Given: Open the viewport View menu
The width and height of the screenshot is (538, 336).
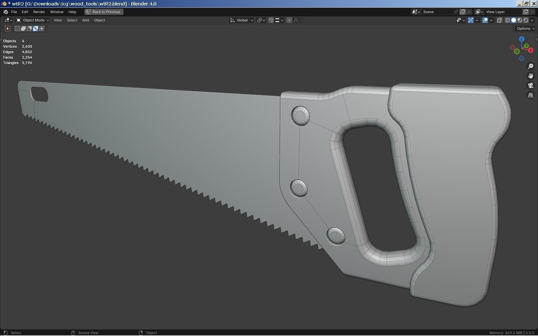Looking at the screenshot, I should 58,20.
